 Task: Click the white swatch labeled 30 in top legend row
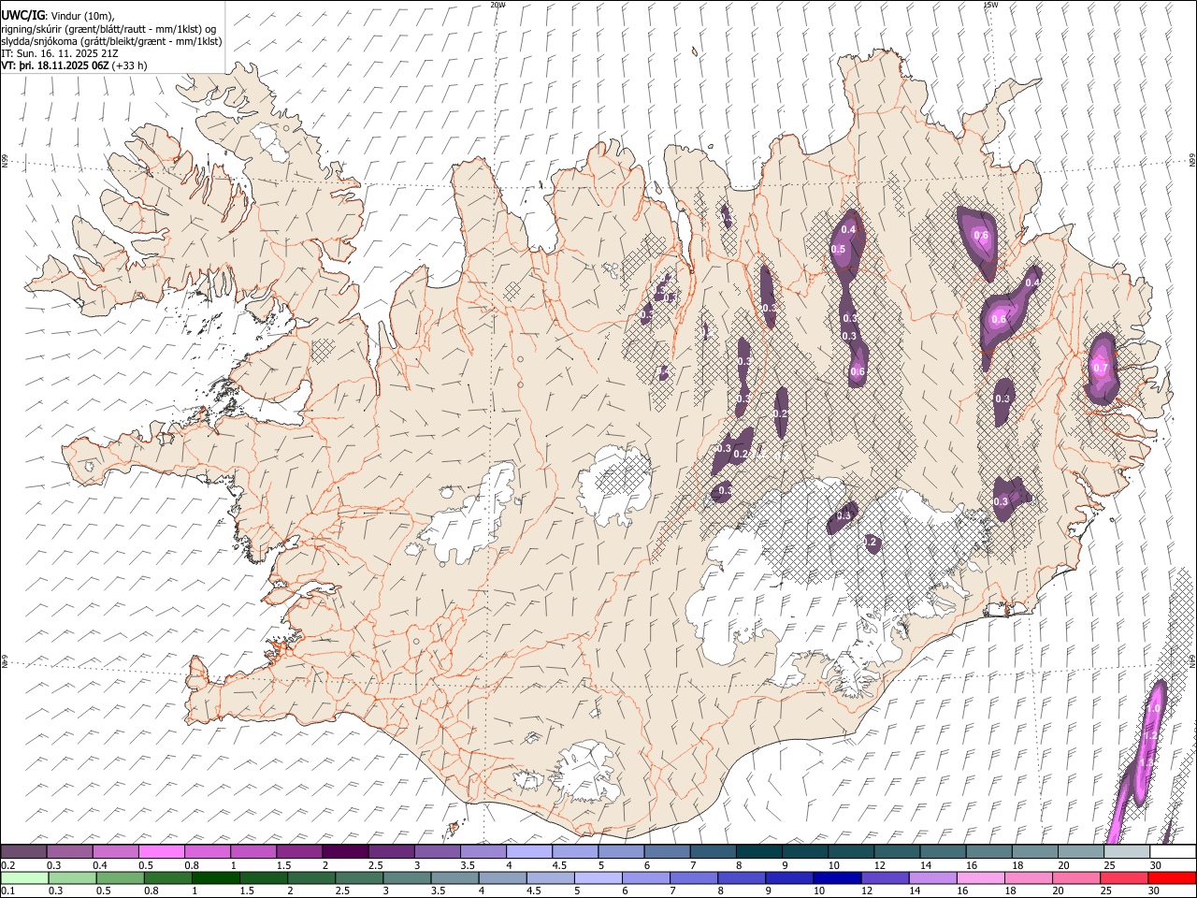tap(1172, 852)
